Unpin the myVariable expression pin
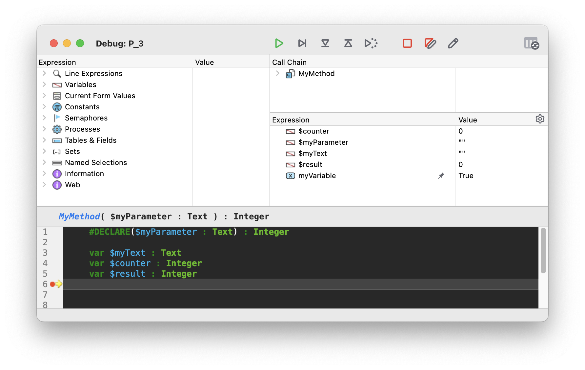 pos(441,176)
